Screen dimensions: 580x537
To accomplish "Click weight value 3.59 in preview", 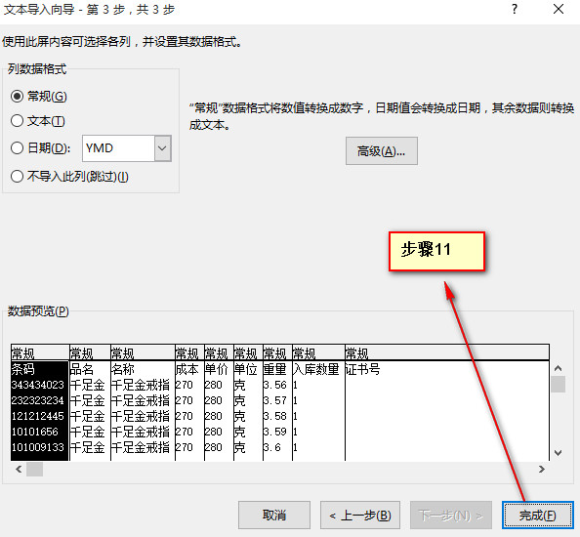I will point(274,432).
